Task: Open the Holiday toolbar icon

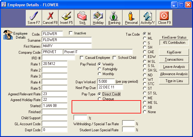Action: [98, 16]
